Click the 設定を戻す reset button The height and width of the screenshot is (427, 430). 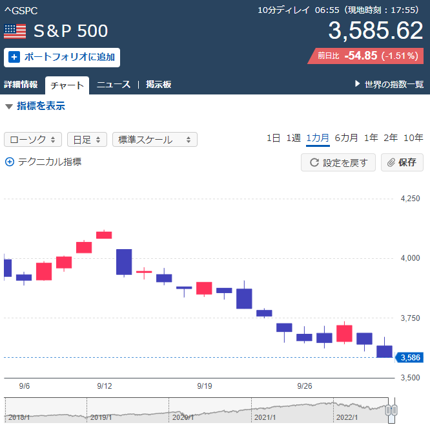point(338,162)
